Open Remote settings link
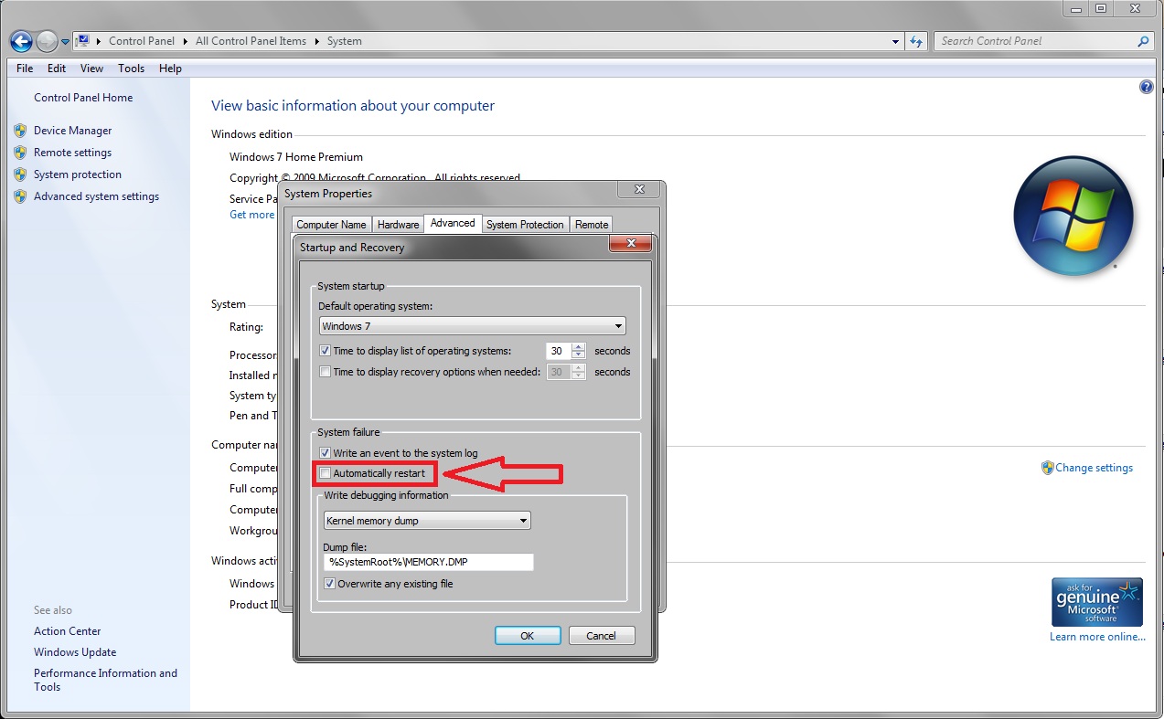Screen dimensions: 1164x719 point(72,153)
